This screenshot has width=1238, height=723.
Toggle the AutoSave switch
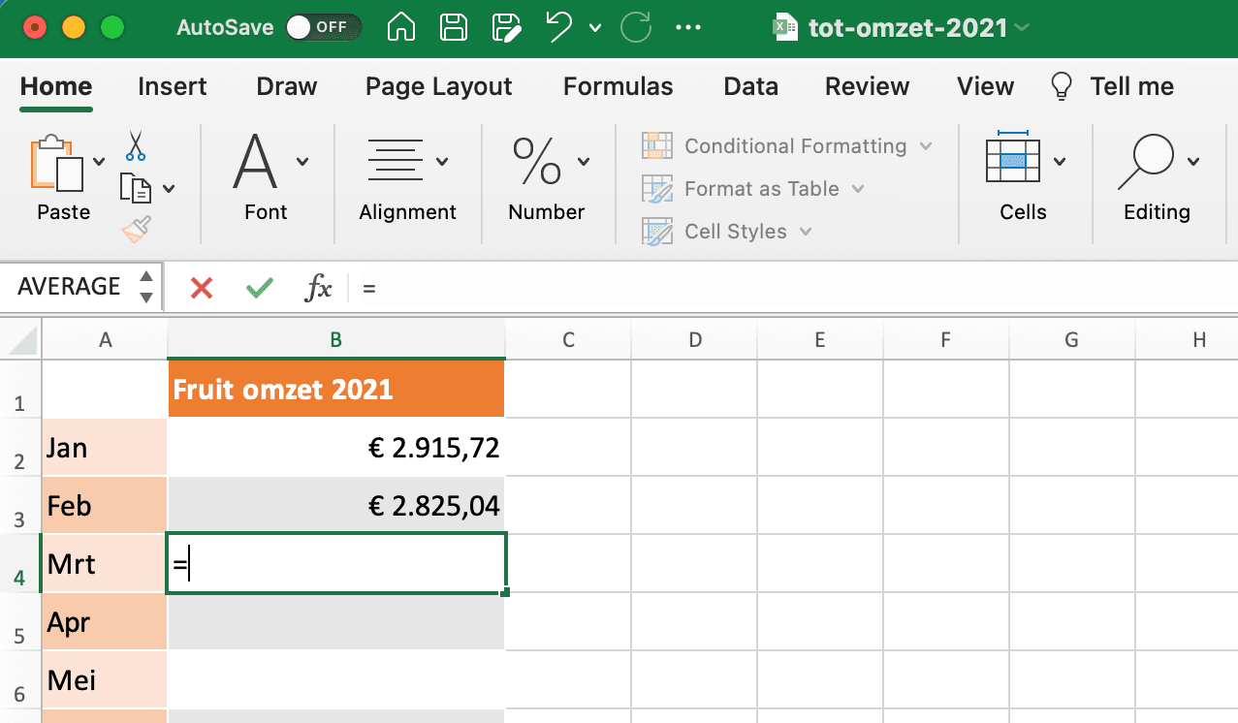(323, 27)
